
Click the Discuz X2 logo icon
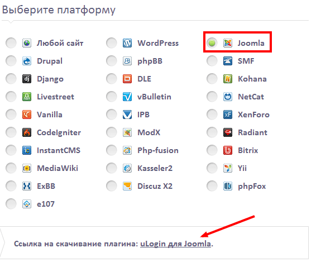tap(127, 186)
